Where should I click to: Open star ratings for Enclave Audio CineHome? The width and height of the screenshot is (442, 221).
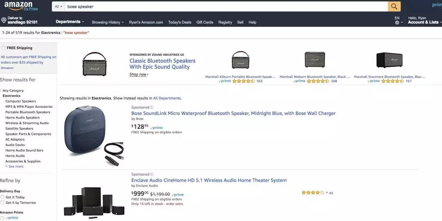(x=313, y=193)
